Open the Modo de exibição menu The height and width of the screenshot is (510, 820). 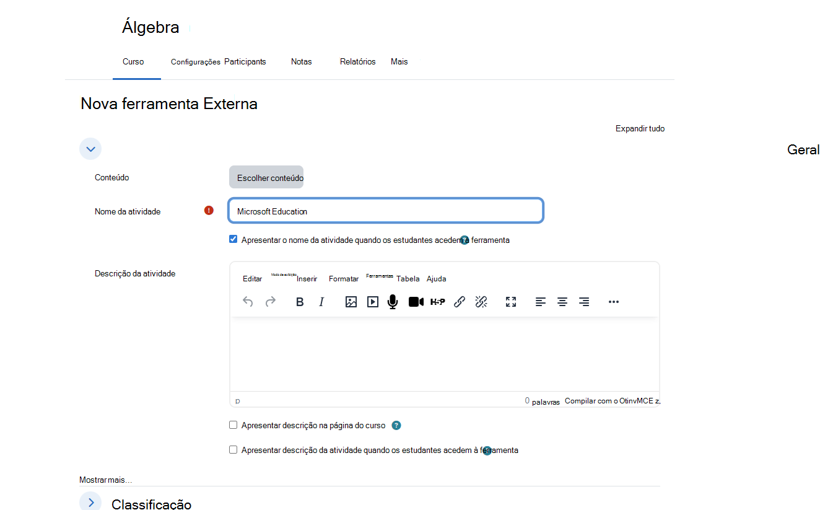point(284,275)
